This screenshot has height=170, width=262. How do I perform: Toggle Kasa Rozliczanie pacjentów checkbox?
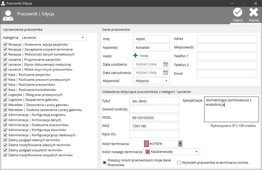click(x=5, y=75)
